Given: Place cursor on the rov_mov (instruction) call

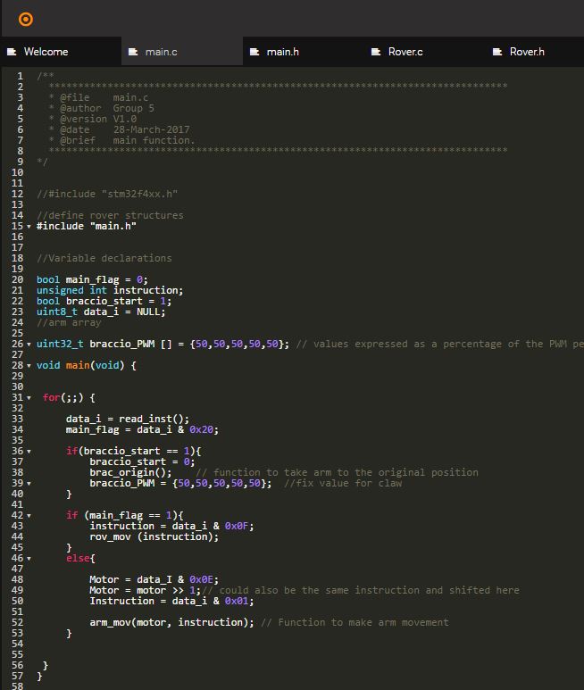Looking at the screenshot, I should [154, 537].
